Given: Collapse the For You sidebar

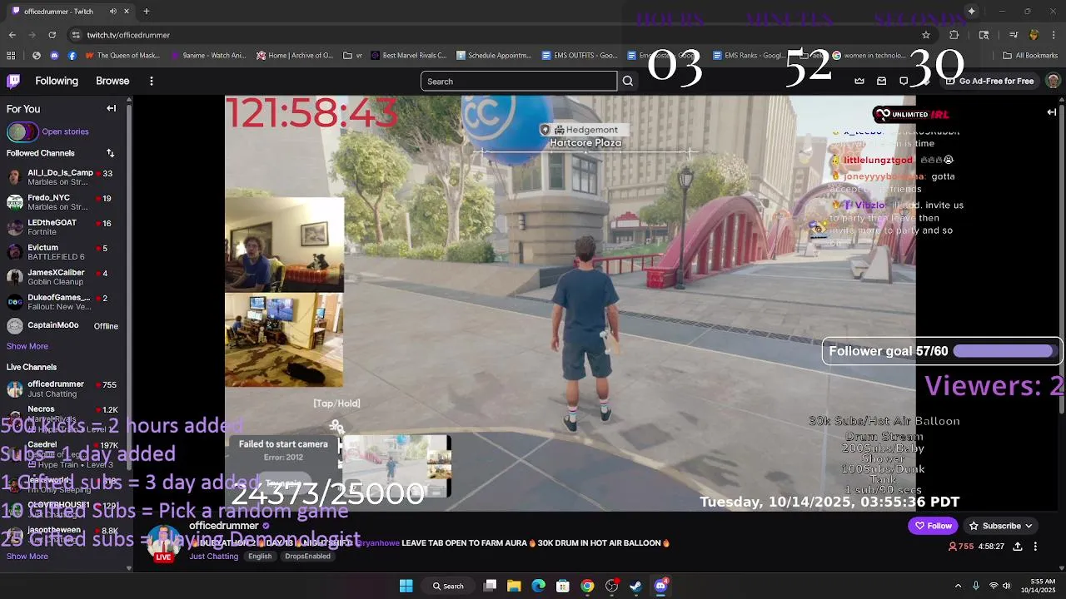Looking at the screenshot, I should pyautogui.click(x=111, y=108).
